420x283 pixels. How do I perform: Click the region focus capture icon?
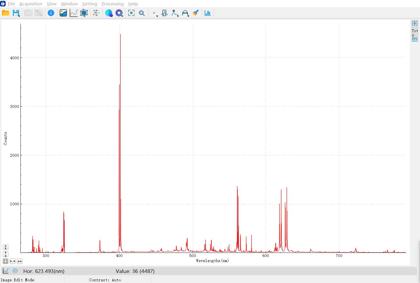pyautogui.click(x=131, y=13)
